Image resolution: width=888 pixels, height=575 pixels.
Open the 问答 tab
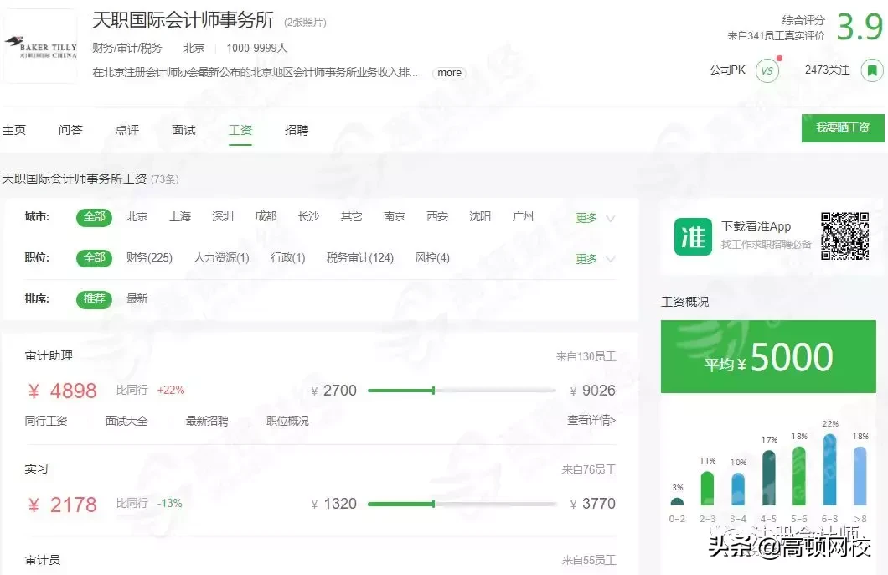click(70, 130)
